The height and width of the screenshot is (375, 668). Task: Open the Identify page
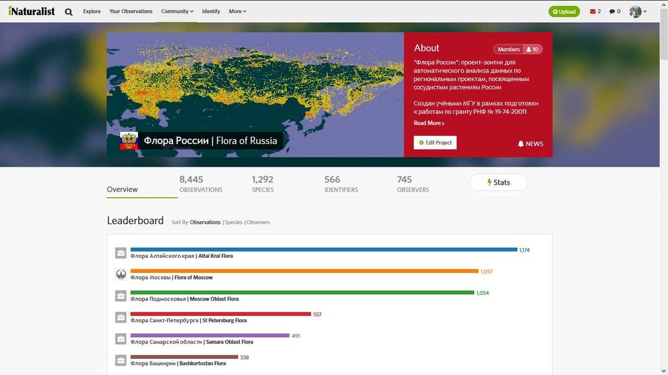pos(211,11)
